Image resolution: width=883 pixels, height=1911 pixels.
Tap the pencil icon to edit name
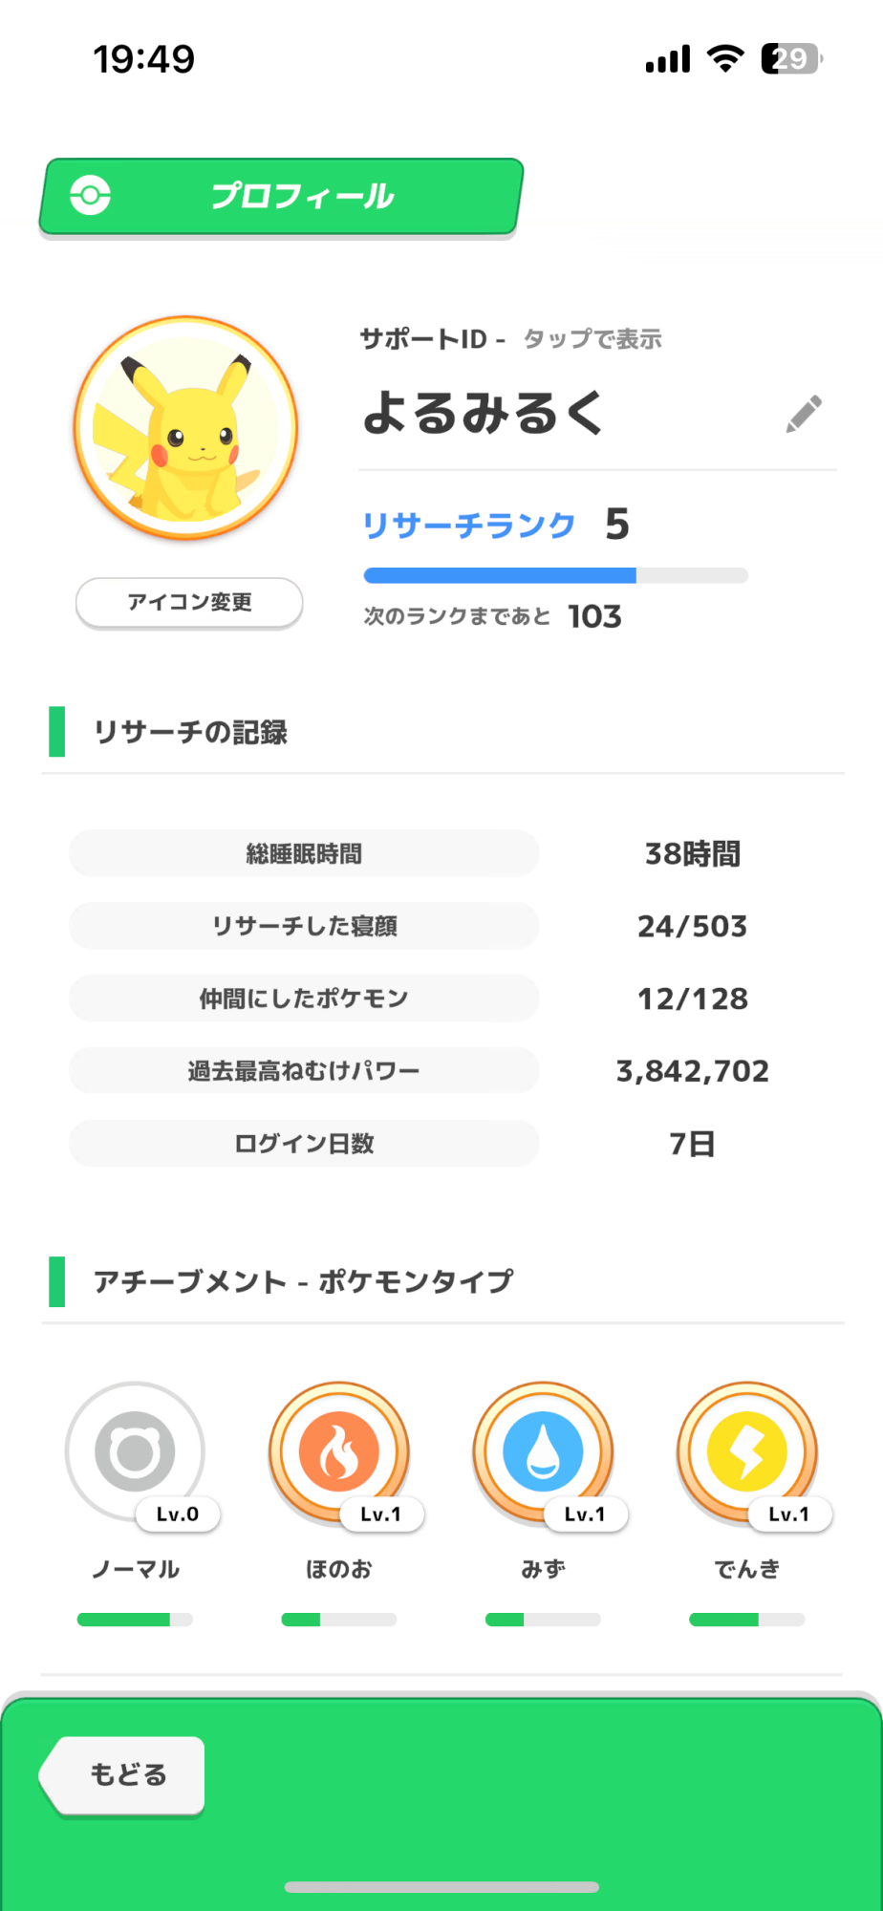804,414
